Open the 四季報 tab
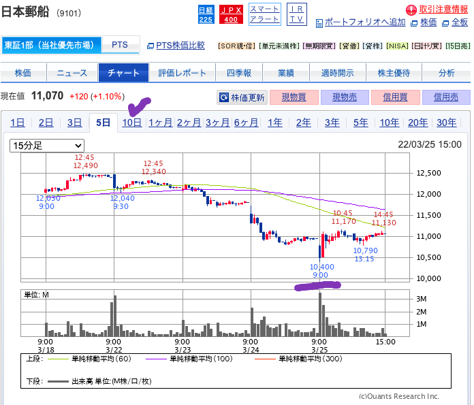 click(239, 73)
